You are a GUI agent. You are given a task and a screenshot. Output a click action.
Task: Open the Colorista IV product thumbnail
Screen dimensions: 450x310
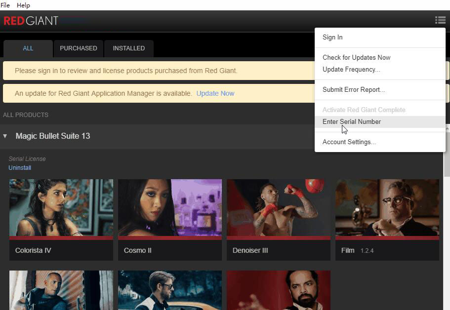61,208
